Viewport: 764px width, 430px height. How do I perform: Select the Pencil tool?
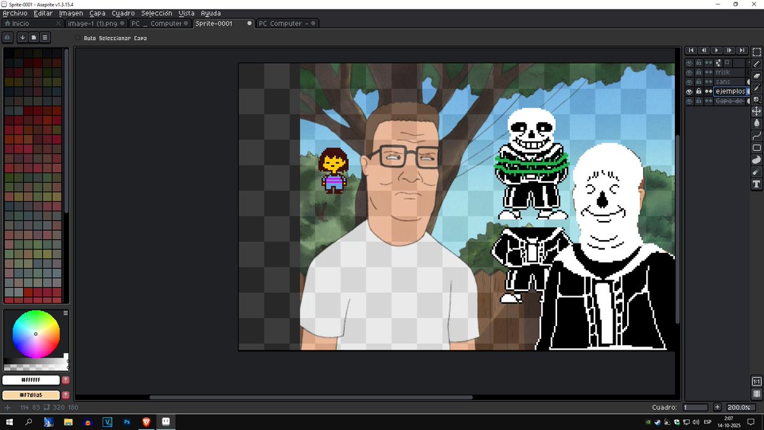pos(757,64)
